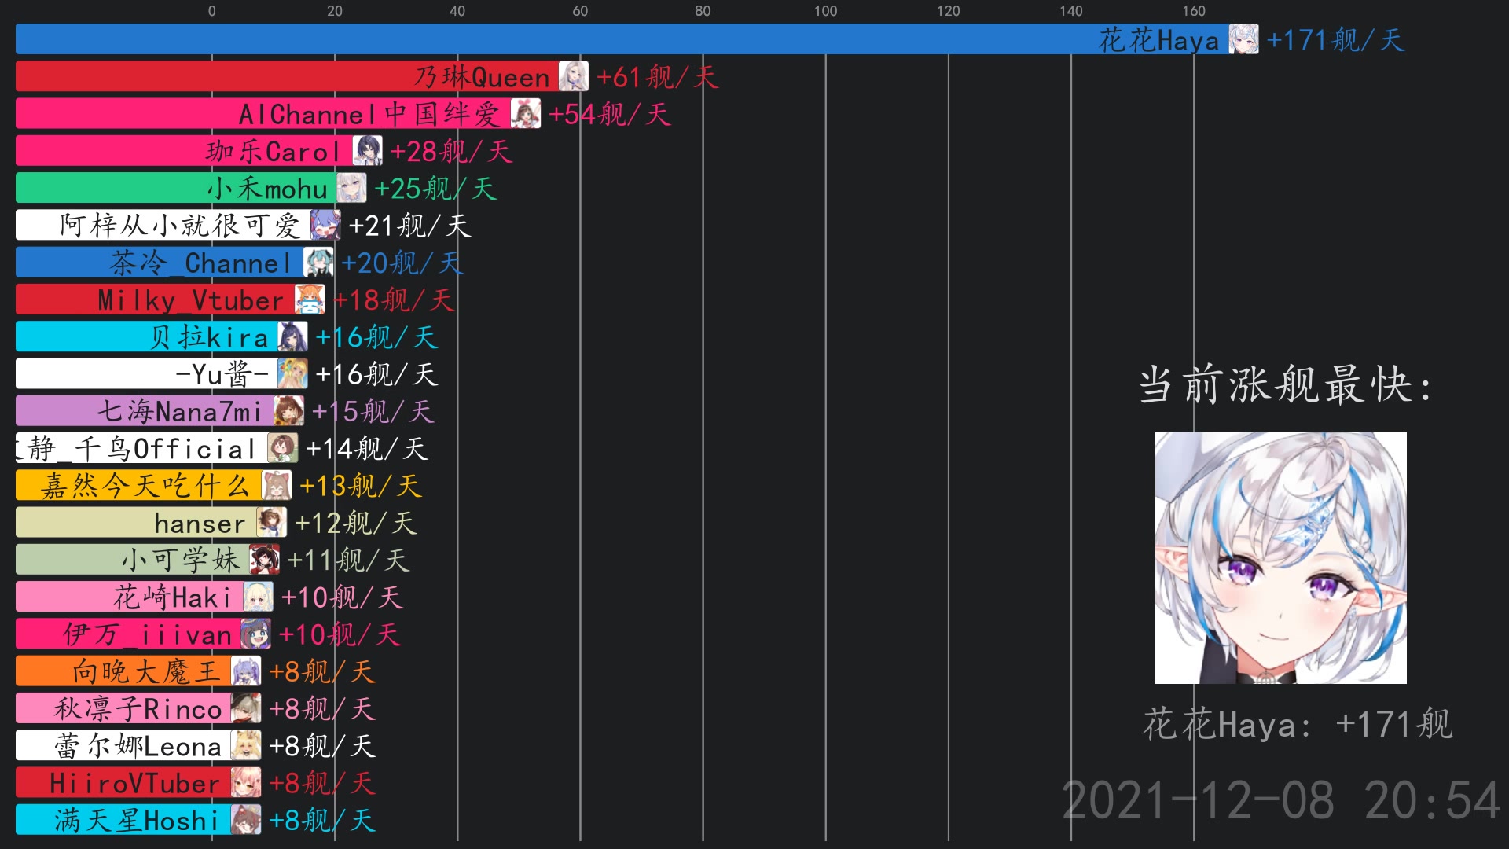Select the 秋凛子Rinco bar label
This screenshot has height=849, width=1509.
138,709
